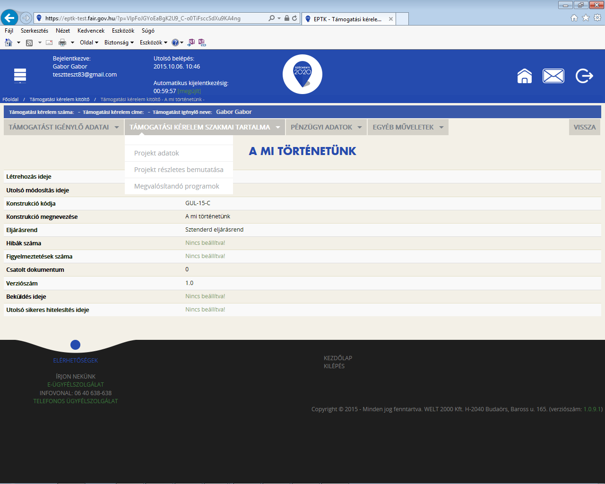Viewport: 605px width, 484px height.
Task: Click the version number 1.0.9.1 link
Action: coord(592,409)
